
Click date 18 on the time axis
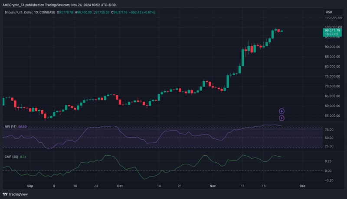264,186
